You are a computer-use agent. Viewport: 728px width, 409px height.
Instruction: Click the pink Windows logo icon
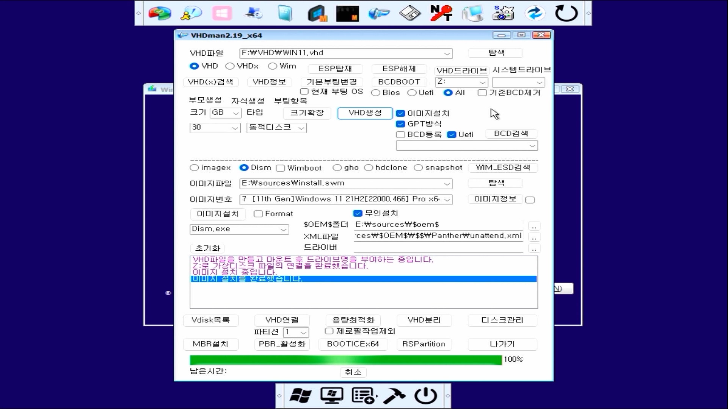click(222, 13)
